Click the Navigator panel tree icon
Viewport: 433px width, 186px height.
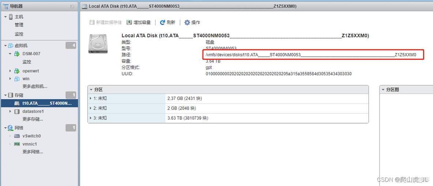[5, 6]
